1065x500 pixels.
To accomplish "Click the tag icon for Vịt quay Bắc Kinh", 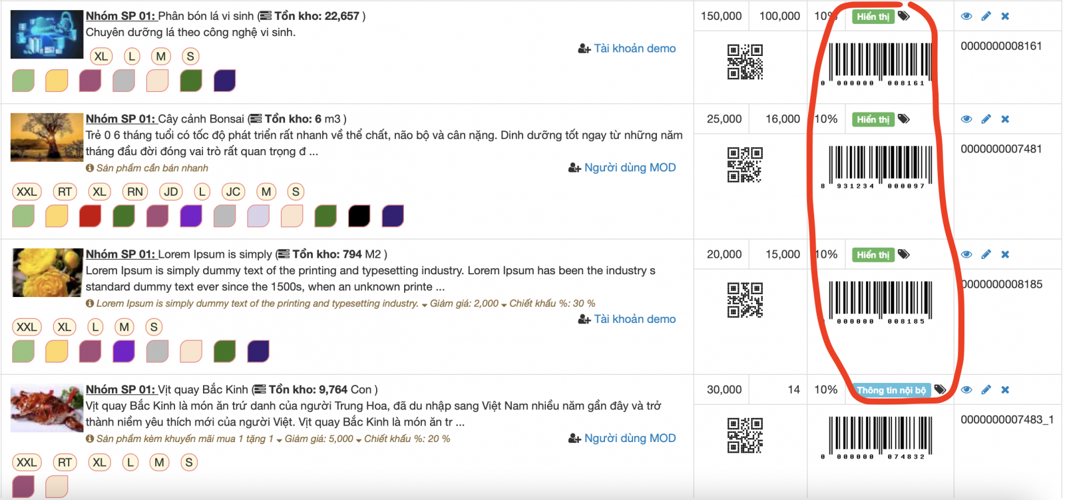I will (940, 389).
